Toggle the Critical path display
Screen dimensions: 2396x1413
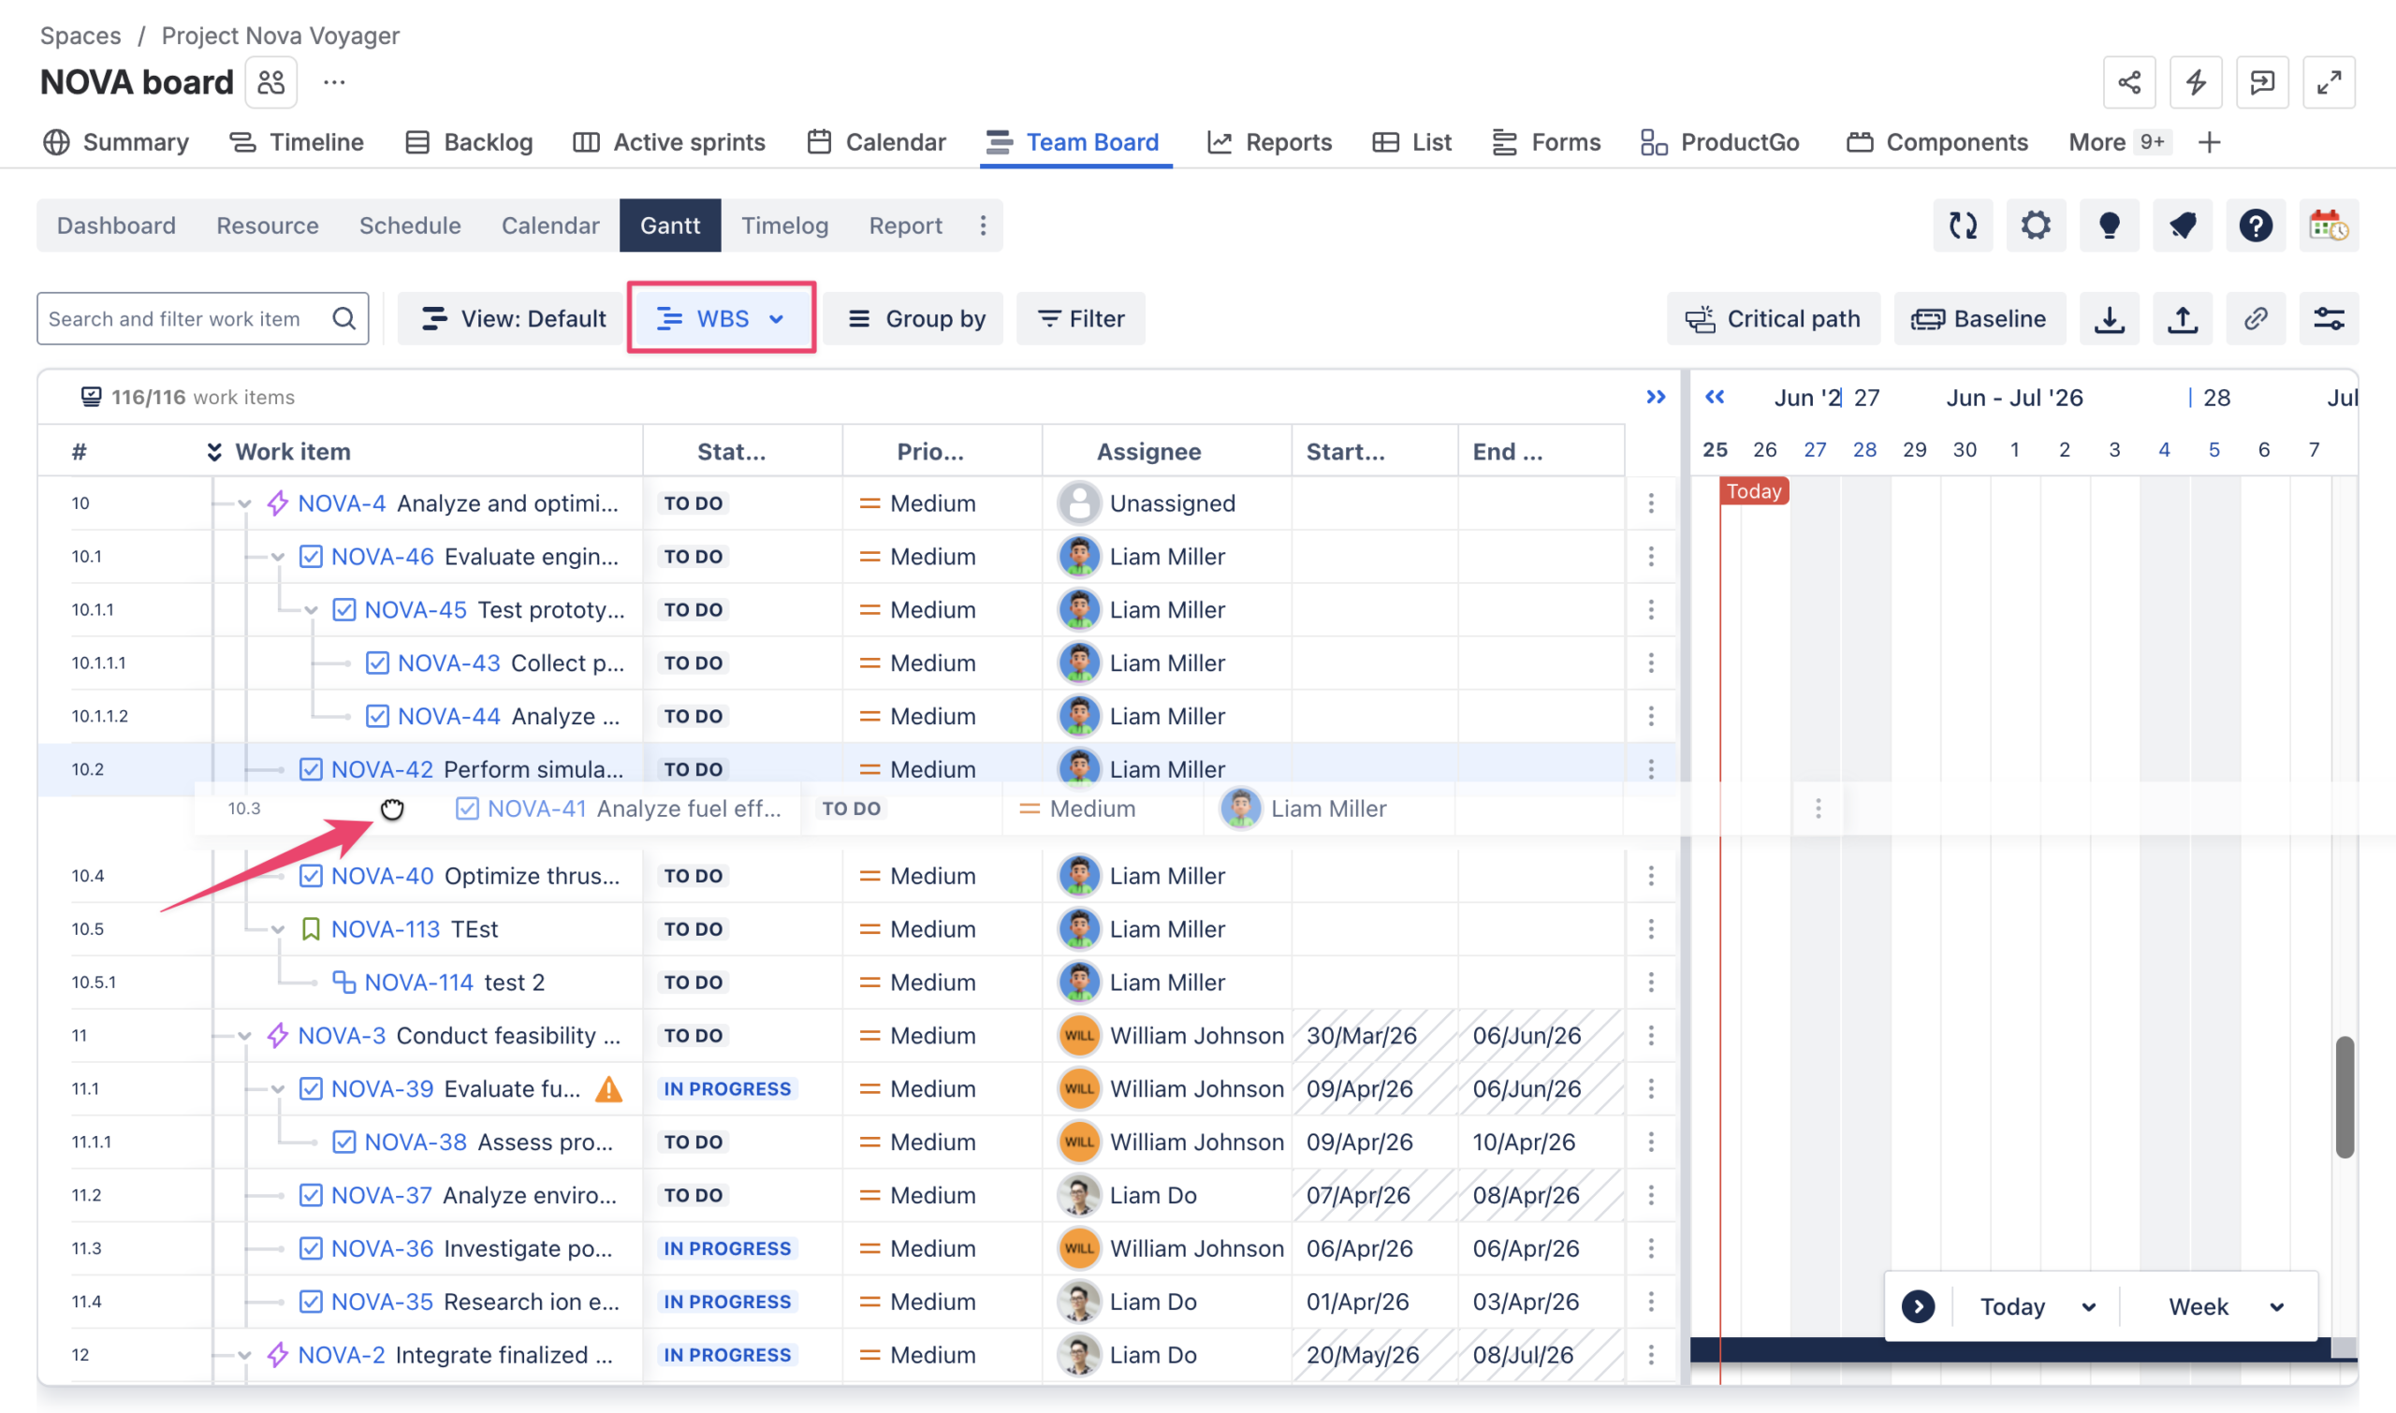click(x=1774, y=318)
